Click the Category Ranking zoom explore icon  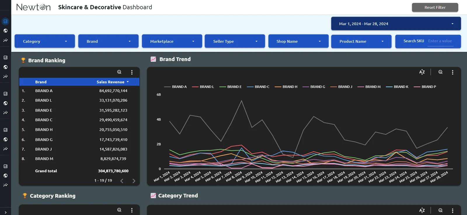(x=119, y=210)
